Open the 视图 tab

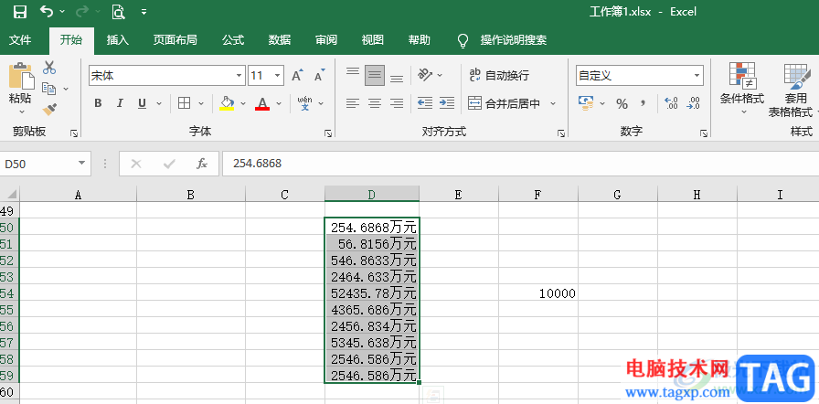point(372,40)
